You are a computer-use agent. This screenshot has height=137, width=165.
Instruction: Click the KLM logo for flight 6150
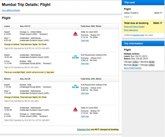tap(75, 57)
